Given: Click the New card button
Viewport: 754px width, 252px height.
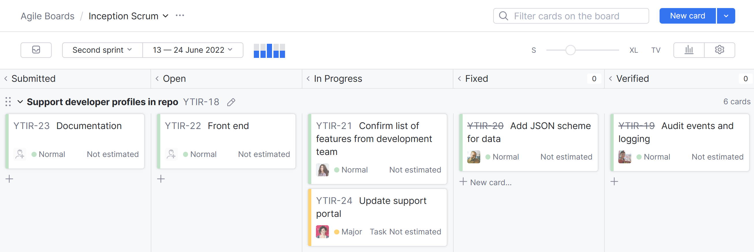Looking at the screenshot, I should [x=687, y=16].
